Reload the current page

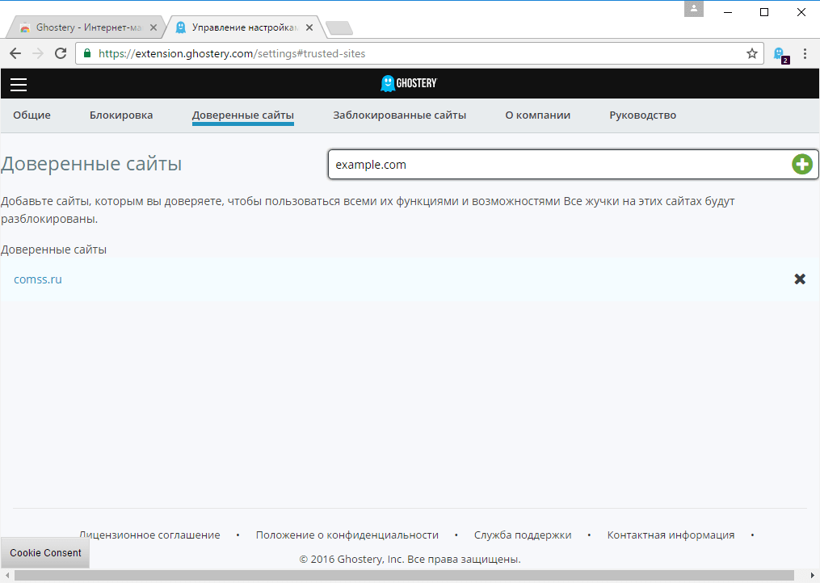(x=61, y=53)
